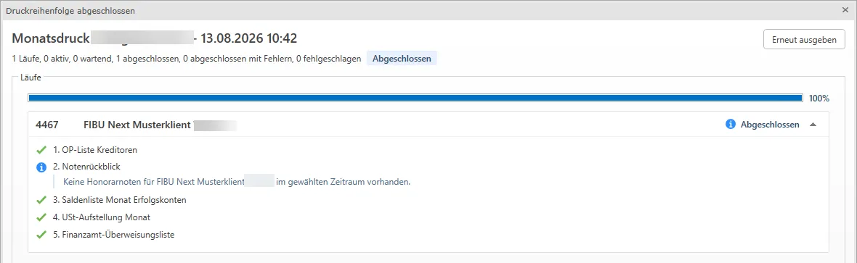
Task: Click the checkmark for Saldenliste Monat Erfolgskonten
Action: [x=41, y=200]
